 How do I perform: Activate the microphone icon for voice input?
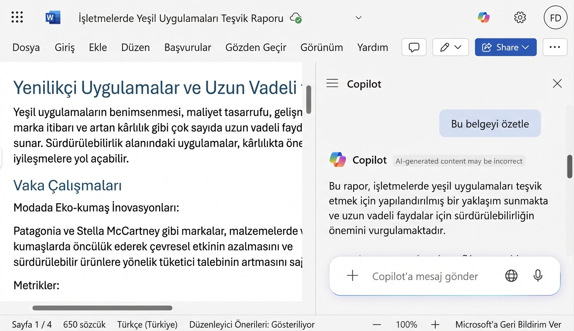tap(538, 276)
